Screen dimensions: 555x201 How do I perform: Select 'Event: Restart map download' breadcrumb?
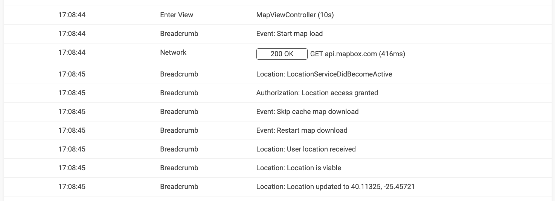coord(302,130)
